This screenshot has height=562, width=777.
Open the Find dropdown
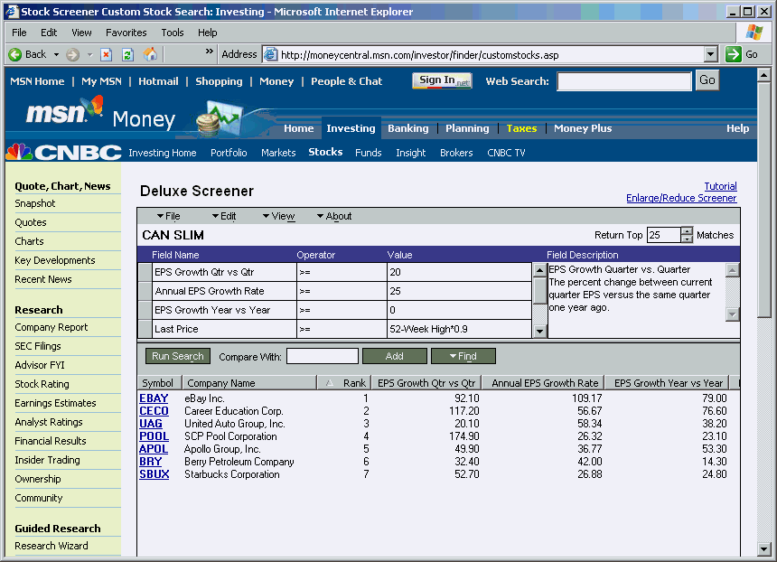click(463, 356)
